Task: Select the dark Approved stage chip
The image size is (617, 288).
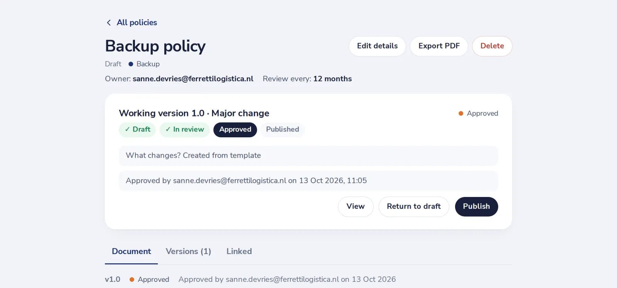Action: tap(235, 130)
